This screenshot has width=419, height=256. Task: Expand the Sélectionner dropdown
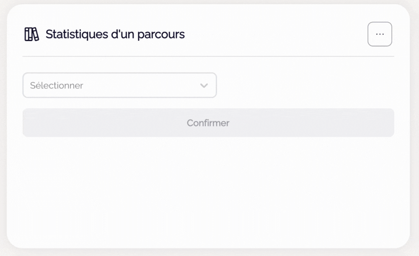click(119, 86)
